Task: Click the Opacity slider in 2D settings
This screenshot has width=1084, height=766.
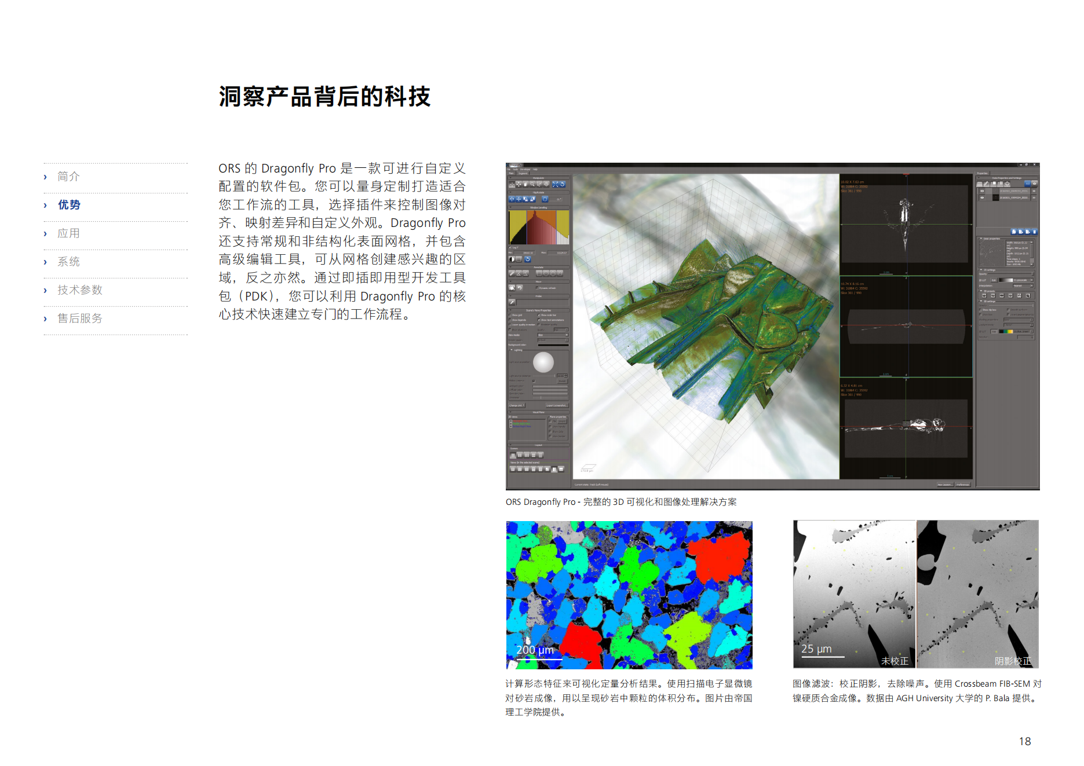Action: pyautogui.click(x=1011, y=274)
